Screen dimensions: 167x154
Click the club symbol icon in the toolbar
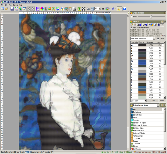click(x=113, y=9)
